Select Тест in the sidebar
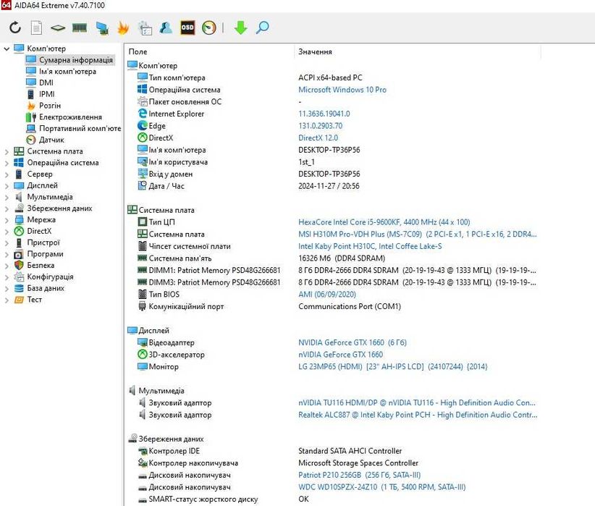Viewport: 595px width, 506px height. (x=34, y=300)
